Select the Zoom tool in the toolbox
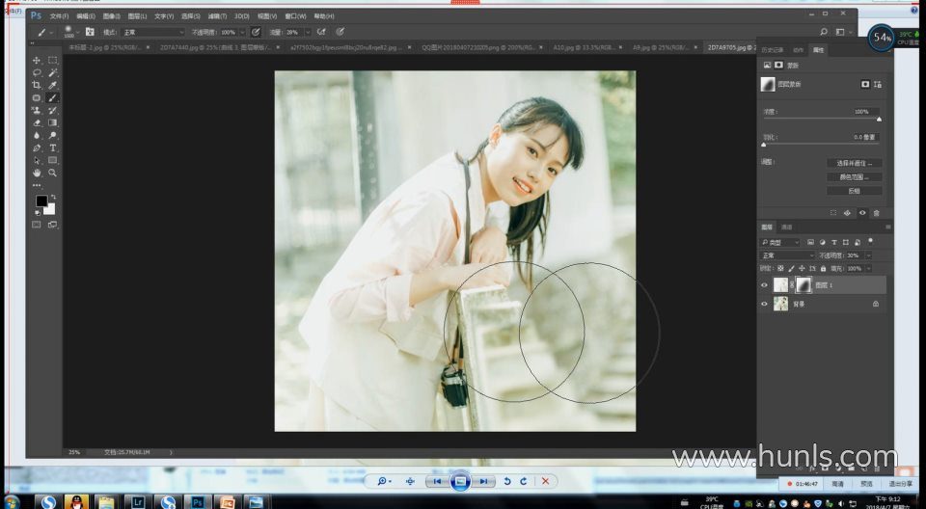Viewport: 926px width, 509px height. pos(52,173)
